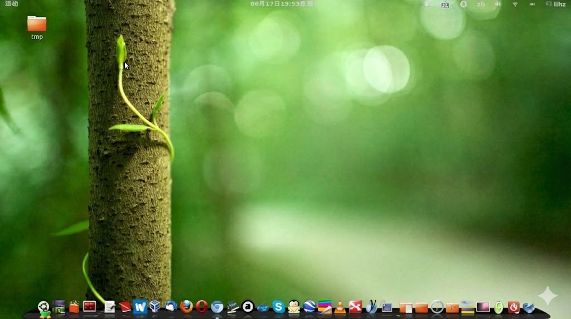This screenshot has width=571, height=319.
Task: Open the screenshot monitor tool in dock
Action: [387, 307]
